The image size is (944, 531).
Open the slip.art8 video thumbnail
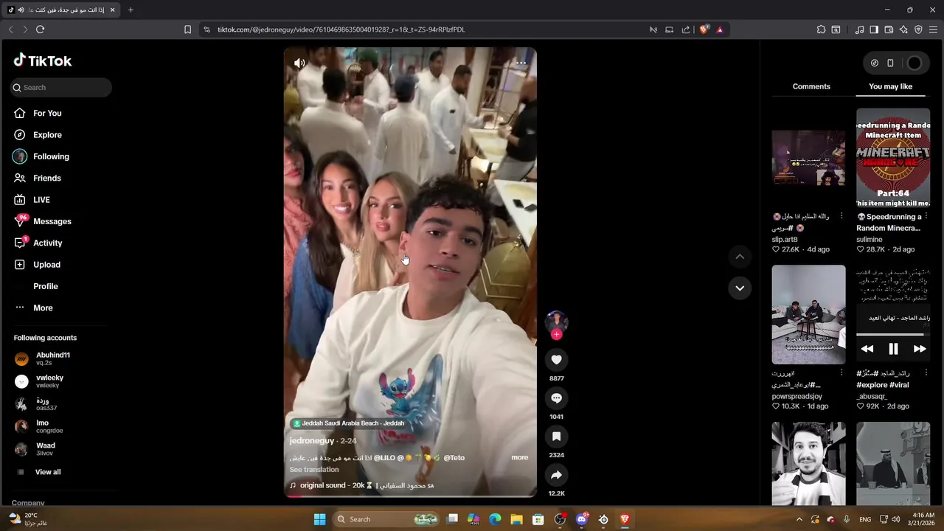tap(809, 158)
